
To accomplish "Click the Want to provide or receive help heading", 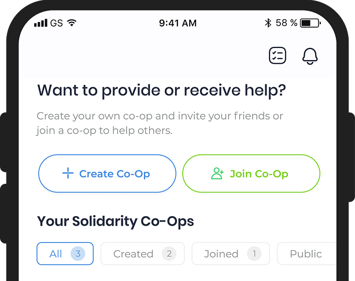I will click(161, 91).
